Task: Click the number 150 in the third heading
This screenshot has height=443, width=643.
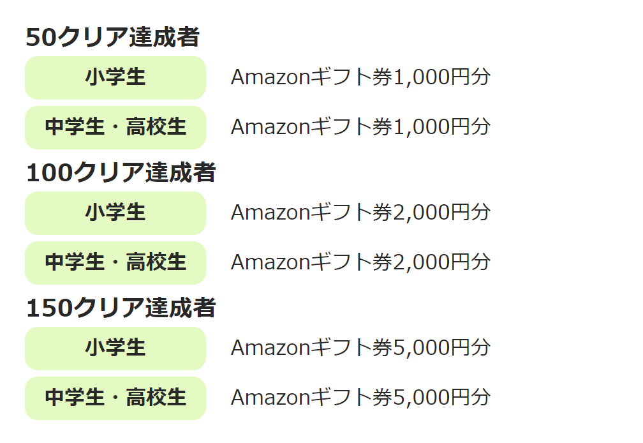Action: [50, 308]
